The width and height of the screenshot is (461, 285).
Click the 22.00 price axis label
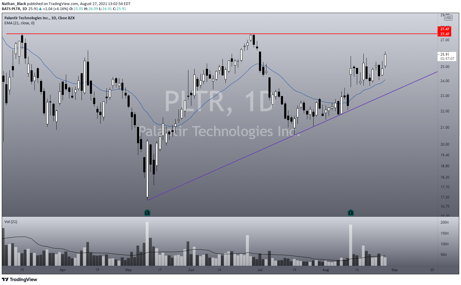(445, 111)
